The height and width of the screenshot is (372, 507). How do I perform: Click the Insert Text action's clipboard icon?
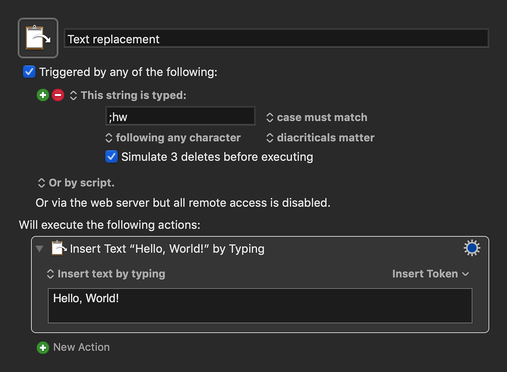58,248
